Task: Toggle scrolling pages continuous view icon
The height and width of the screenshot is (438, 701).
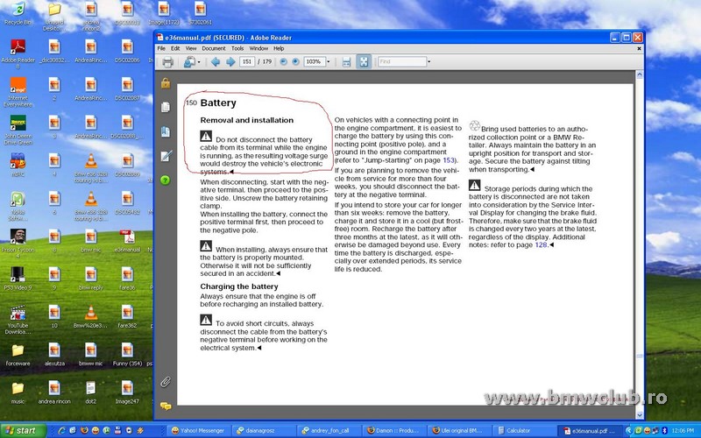Action: coord(346,61)
